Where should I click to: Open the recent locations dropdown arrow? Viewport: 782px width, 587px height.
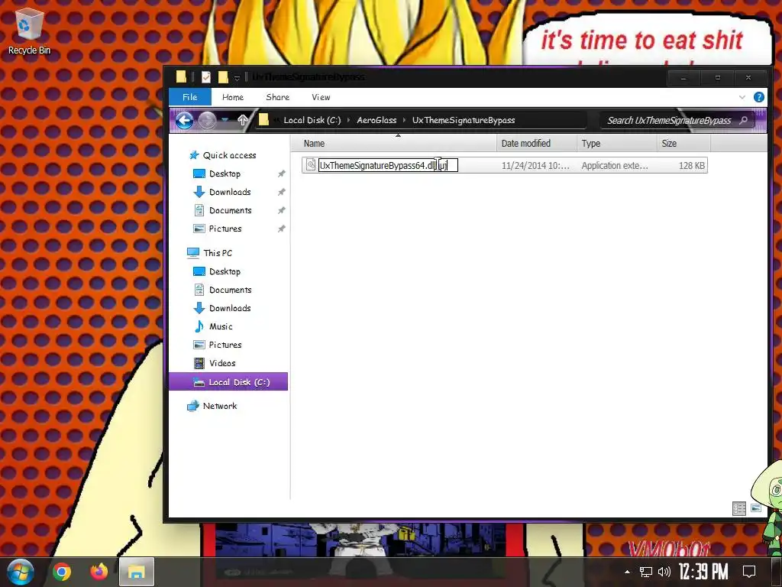click(225, 120)
